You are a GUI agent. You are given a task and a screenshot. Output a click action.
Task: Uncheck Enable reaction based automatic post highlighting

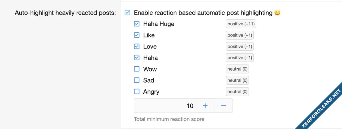127,13
